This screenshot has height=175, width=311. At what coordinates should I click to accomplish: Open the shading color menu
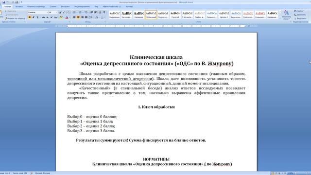[97, 17]
